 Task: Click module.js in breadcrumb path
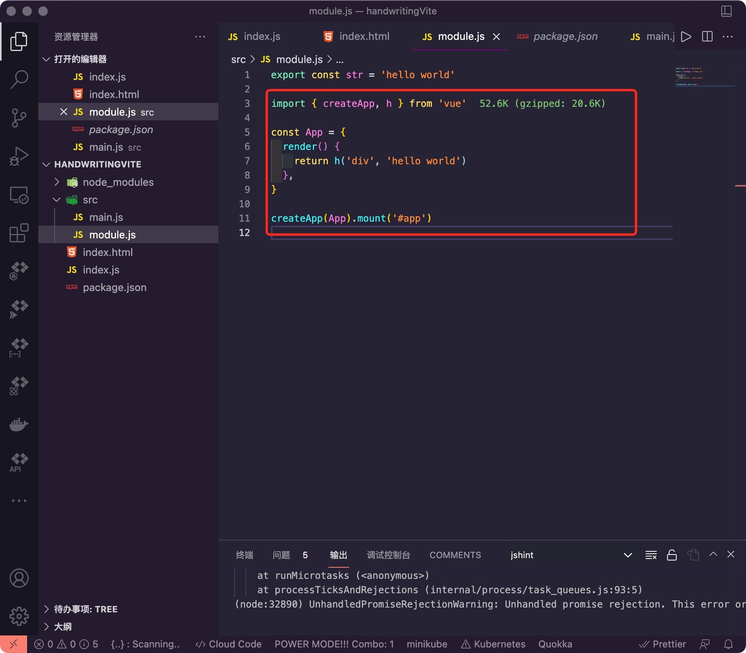299,60
